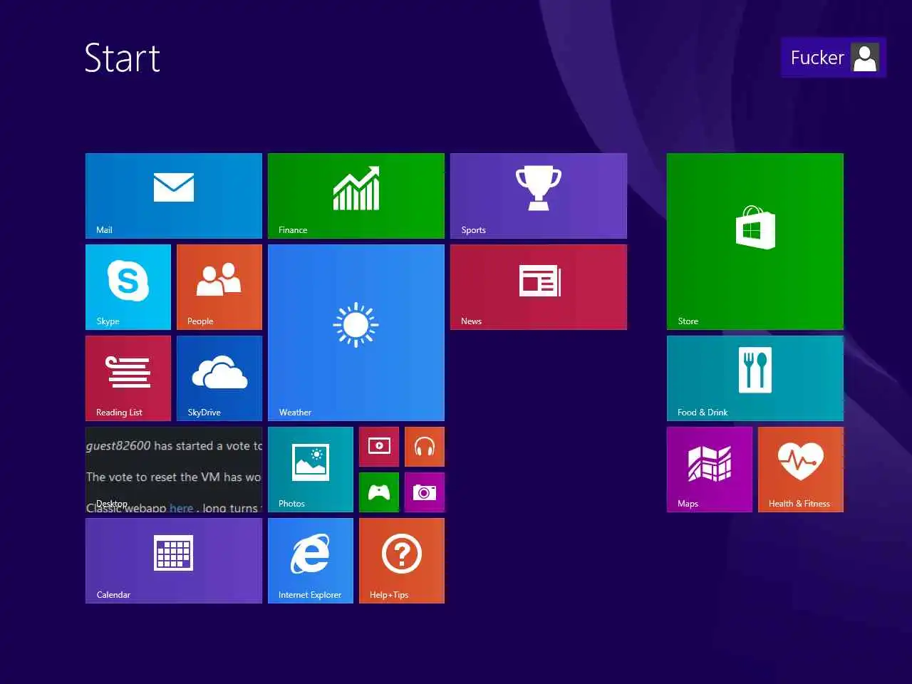Image resolution: width=912 pixels, height=684 pixels.
Task: Open the Skype tile
Action: (128, 287)
